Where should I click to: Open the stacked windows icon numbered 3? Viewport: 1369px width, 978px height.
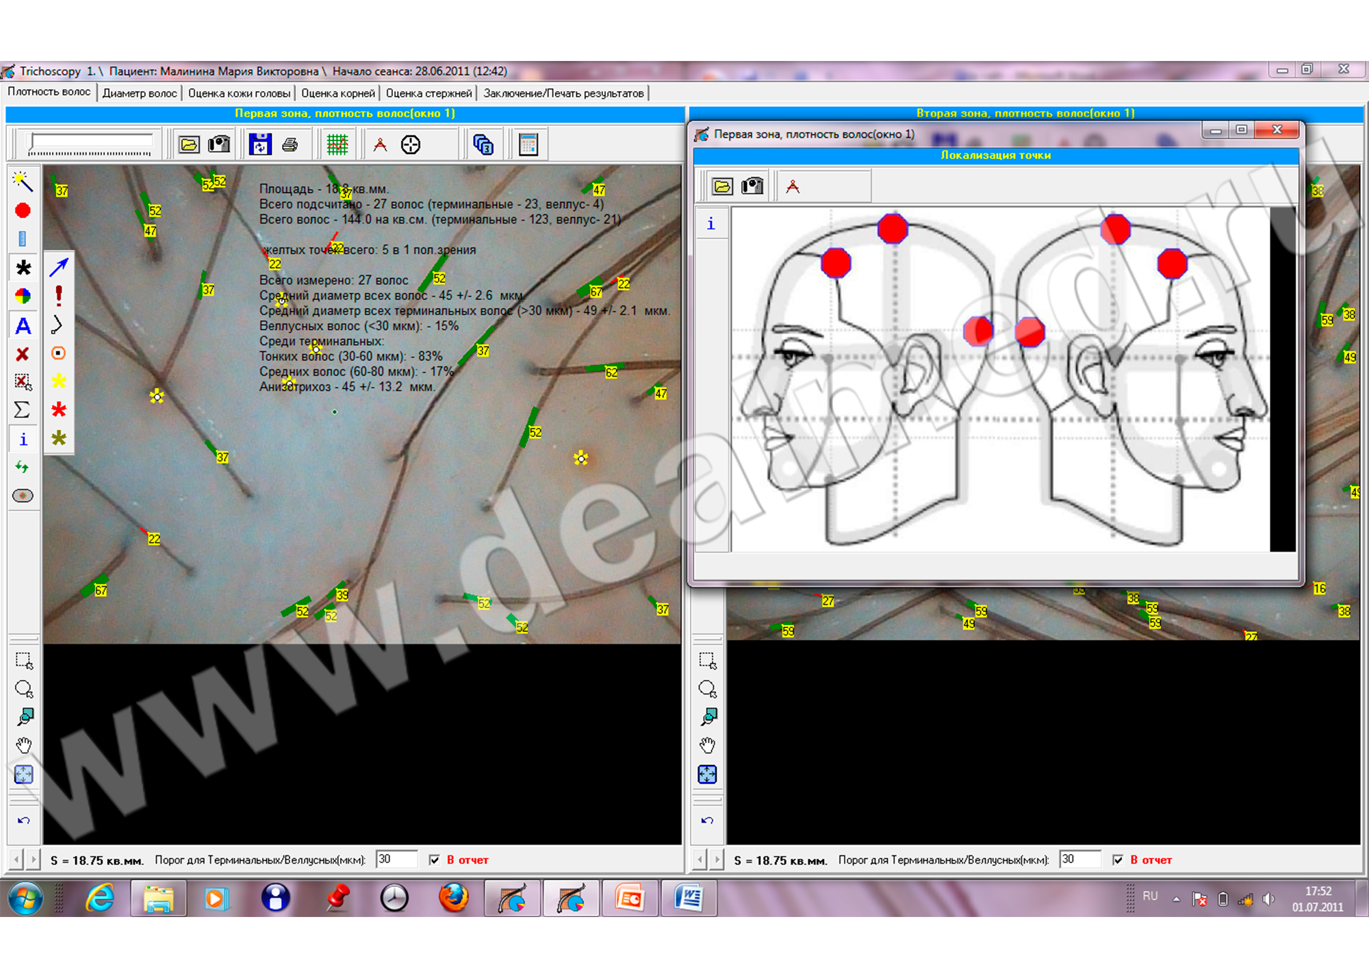(x=483, y=145)
